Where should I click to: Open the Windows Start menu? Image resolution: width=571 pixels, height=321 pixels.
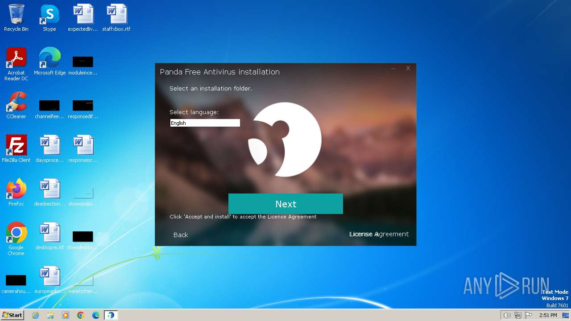tap(12, 315)
